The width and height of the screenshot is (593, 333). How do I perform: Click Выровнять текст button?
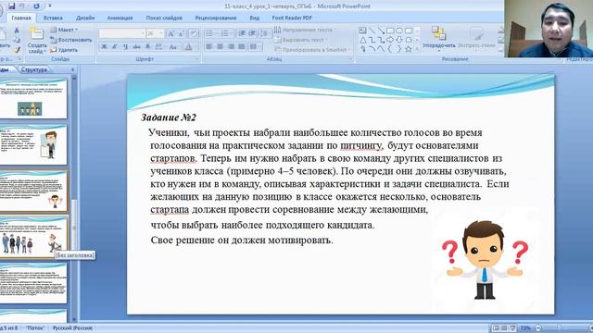[x=301, y=40]
